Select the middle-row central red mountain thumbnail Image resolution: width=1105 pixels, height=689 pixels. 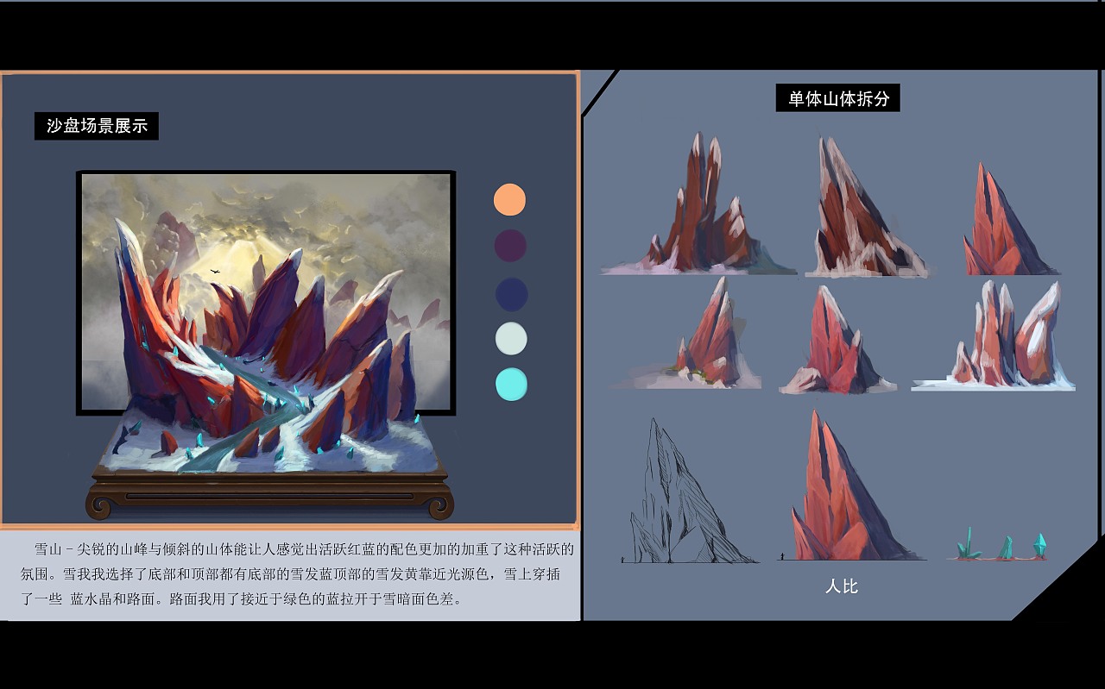(837, 341)
